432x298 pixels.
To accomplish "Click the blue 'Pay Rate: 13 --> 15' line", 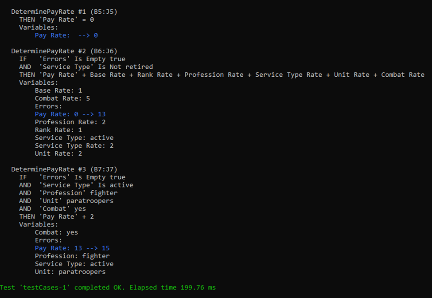I will [72, 248].
